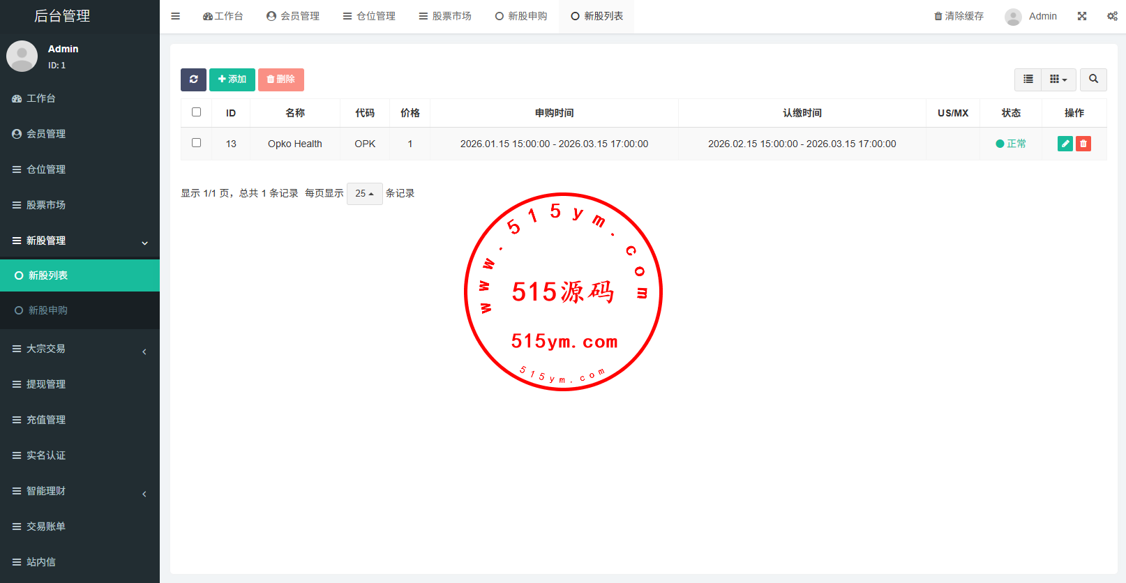Viewport: 1126px width, 583px height.
Task: Expand the bulk trading sidebar menu
Action: 80,349
